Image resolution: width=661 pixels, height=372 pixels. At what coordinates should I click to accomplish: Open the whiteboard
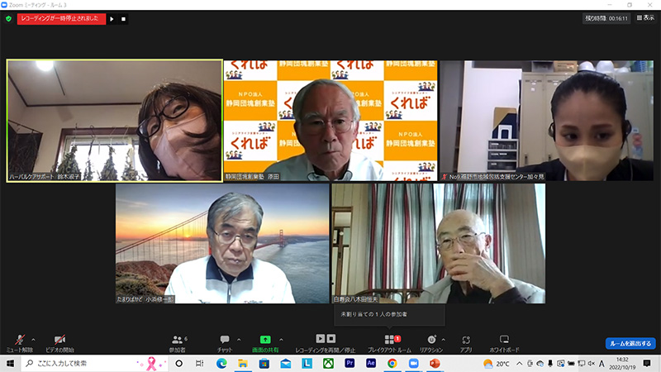(504, 341)
